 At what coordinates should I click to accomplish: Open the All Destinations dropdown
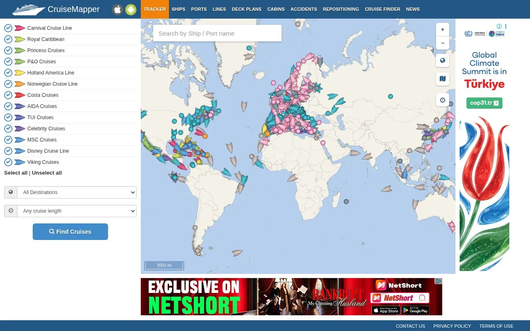pyautogui.click(x=77, y=192)
